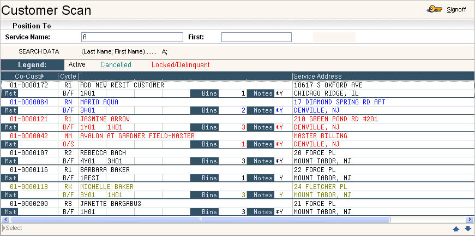Screen dimensions: 475x236
Task: Click the Signoff link
Action: pyautogui.click(x=456, y=9)
